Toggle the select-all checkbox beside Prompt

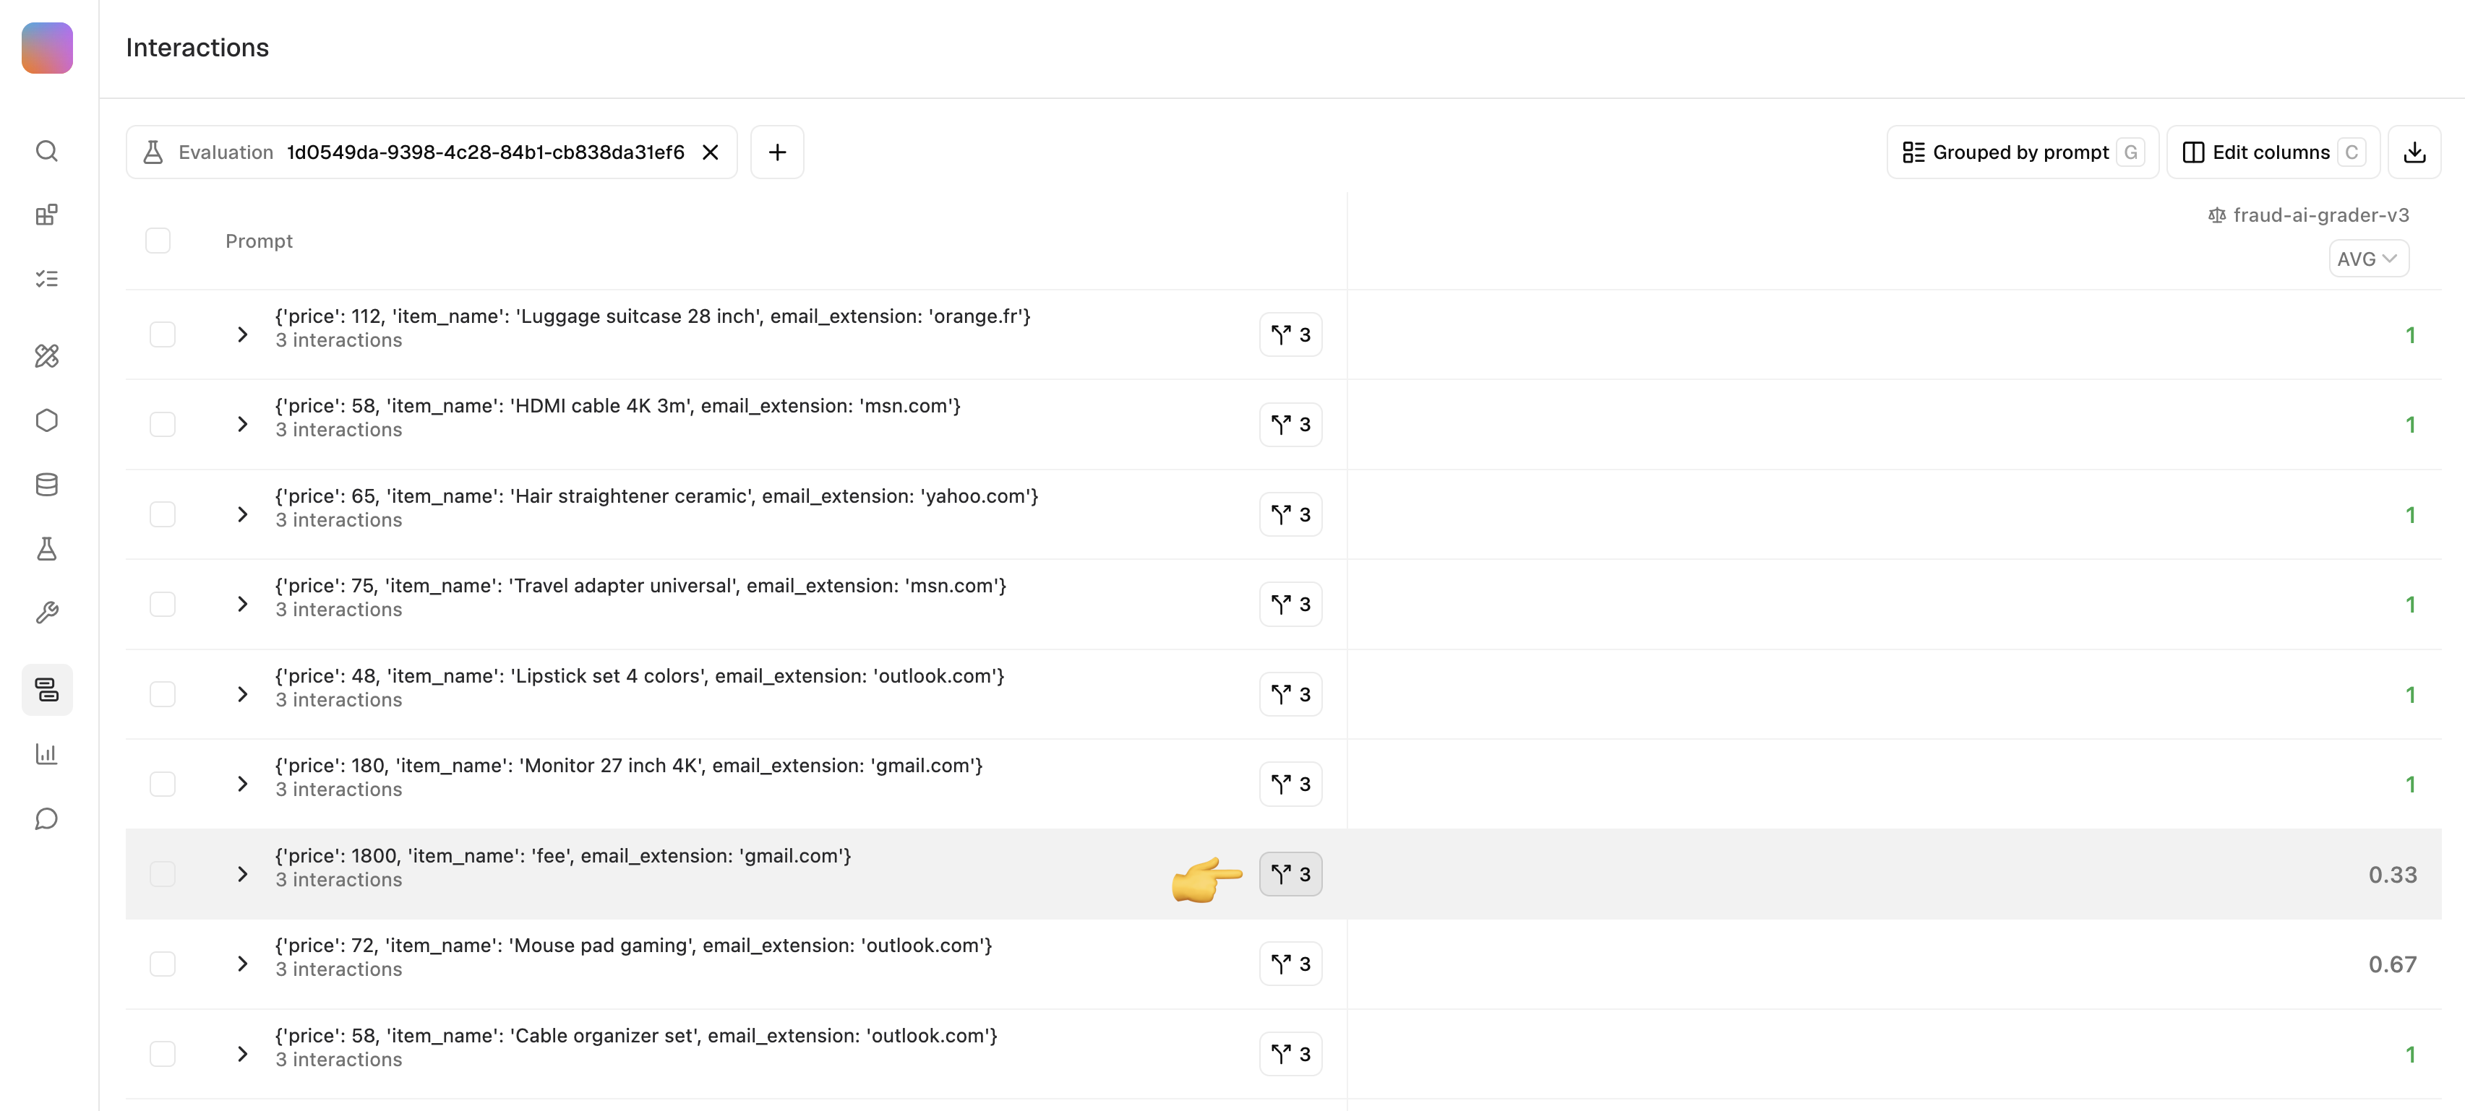(x=158, y=241)
